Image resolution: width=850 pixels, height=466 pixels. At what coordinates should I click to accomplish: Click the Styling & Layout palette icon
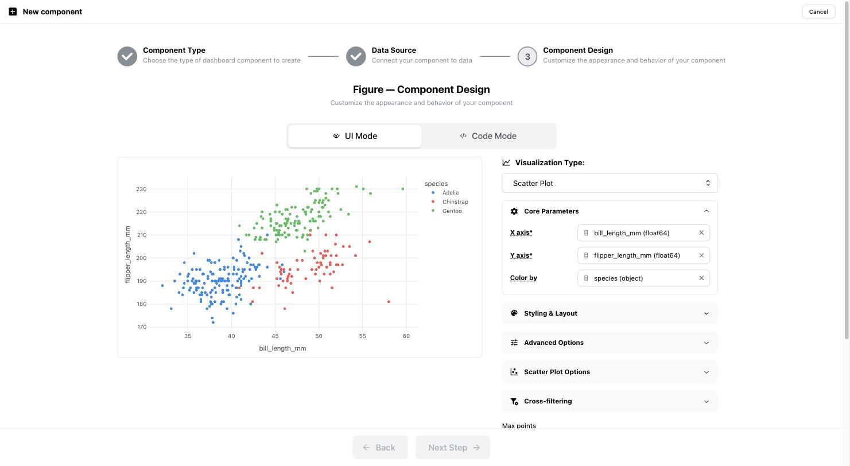point(514,313)
